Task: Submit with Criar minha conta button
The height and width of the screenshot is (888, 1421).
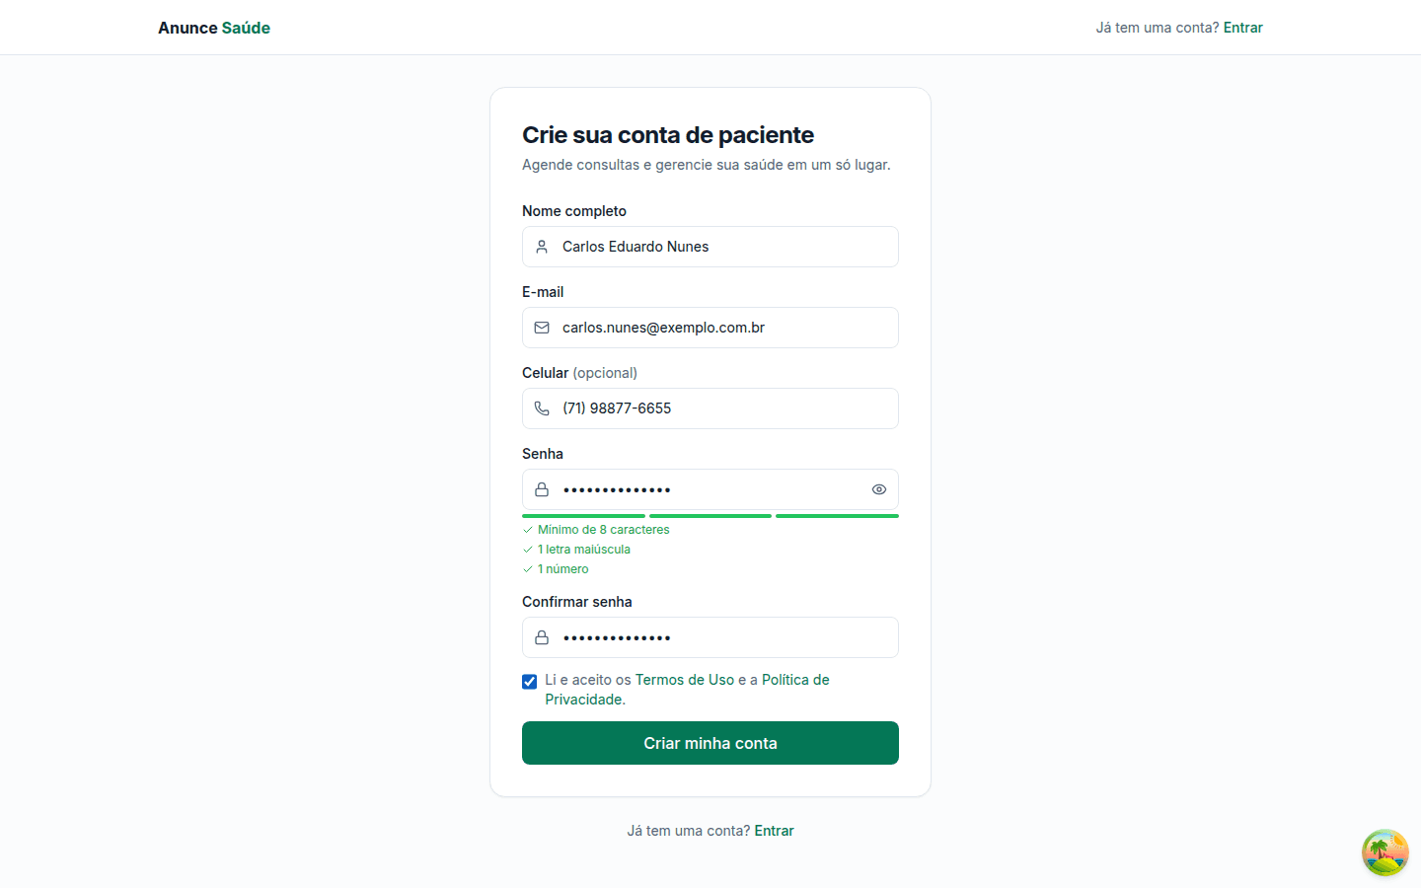Action: coord(710,743)
